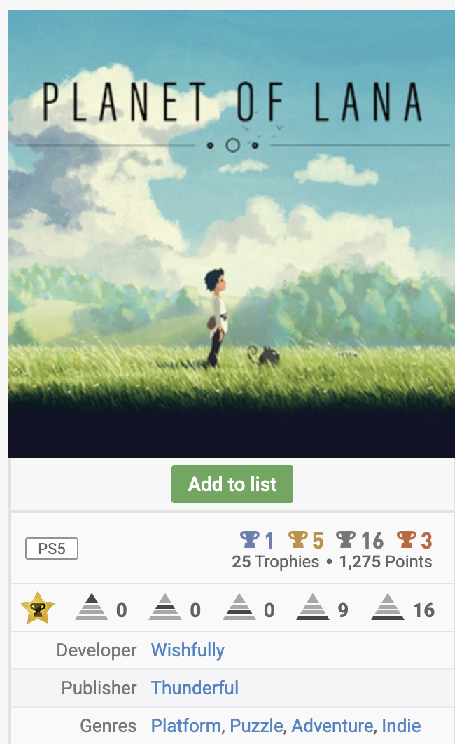Open the Wishfully developer link
The height and width of the screenshot is (744, 455).
point(188,650)
